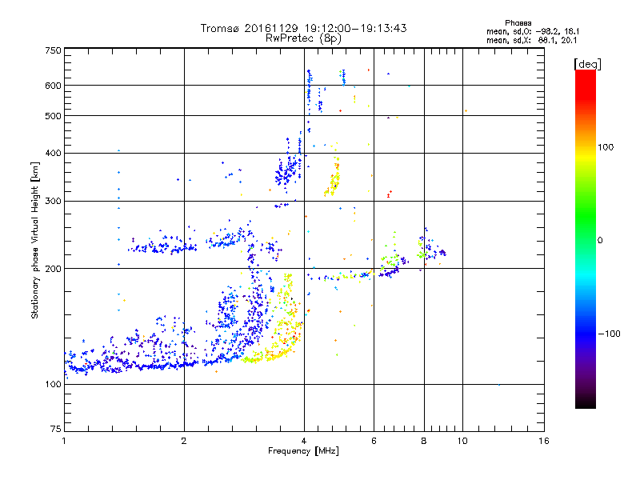Click the y-axis tick label '500'

click(x=53, y=116)
